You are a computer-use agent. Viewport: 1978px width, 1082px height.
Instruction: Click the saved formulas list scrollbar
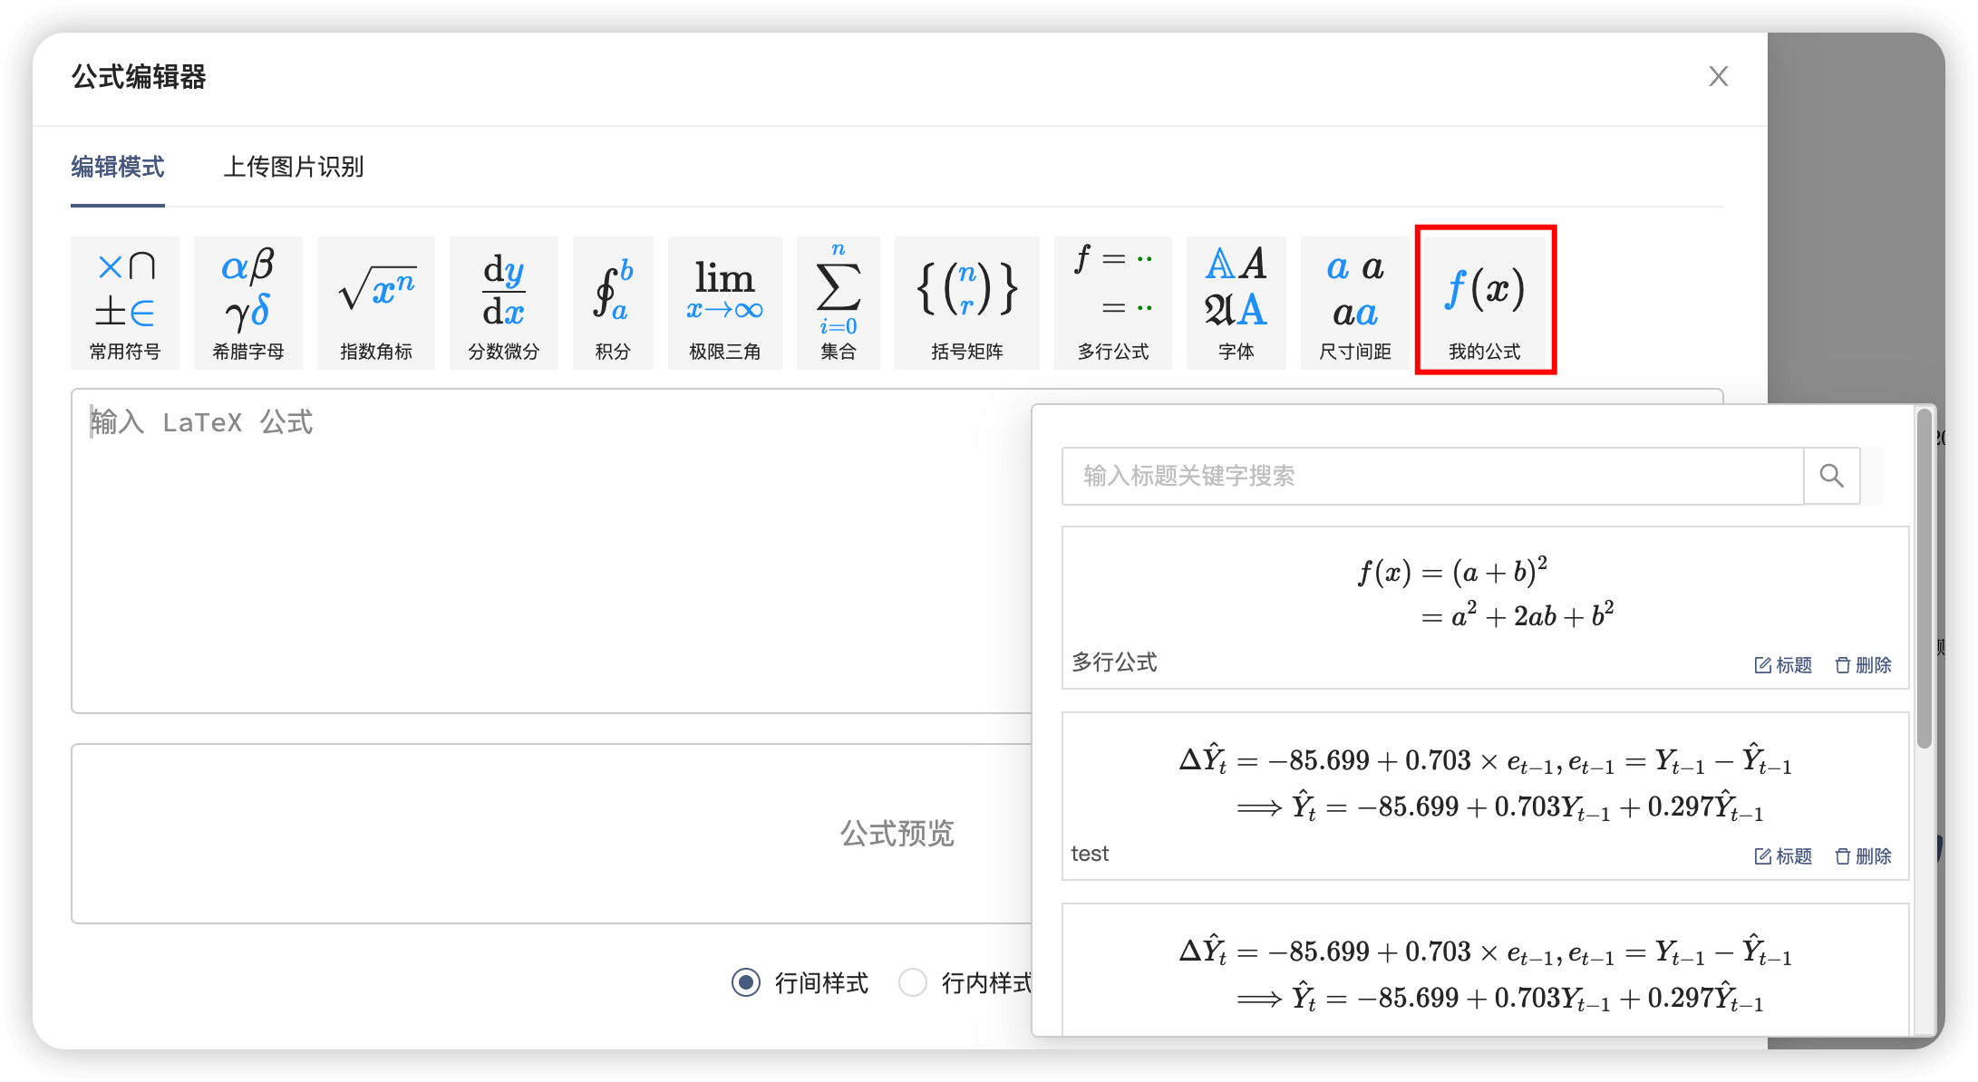click(x=1924, y=580)
